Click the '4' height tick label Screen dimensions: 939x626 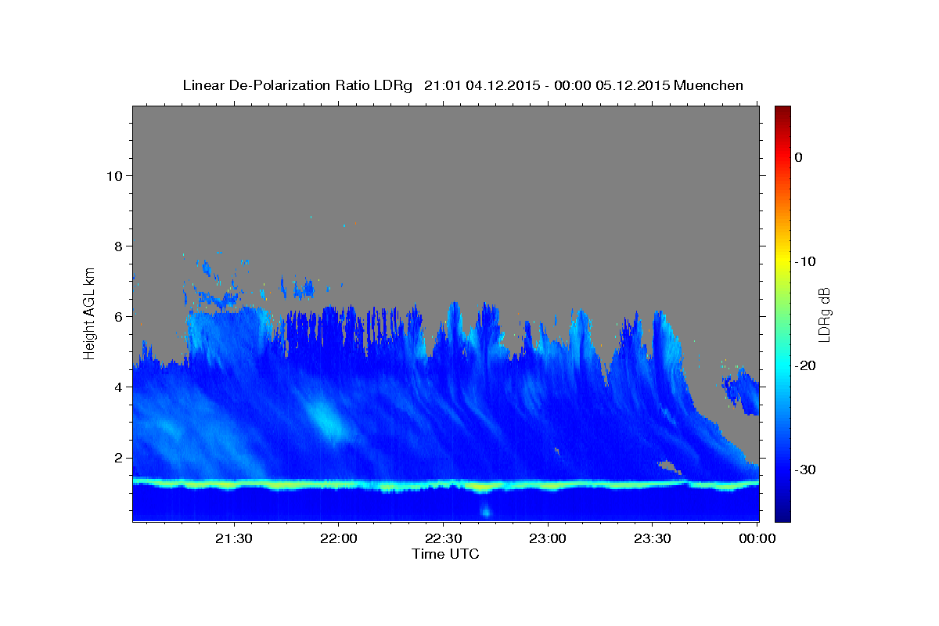(x=117, y=387)
